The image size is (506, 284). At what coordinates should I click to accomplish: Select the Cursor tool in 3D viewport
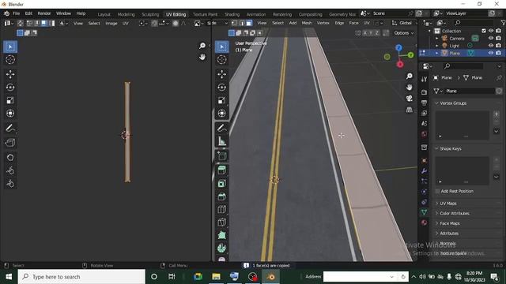[x=221, y=60]
